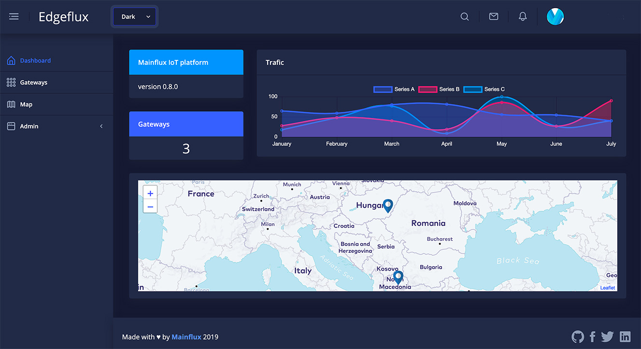Open the Dark theme dropdown
The height and width of the screenshot is (349, 641).
134,16
